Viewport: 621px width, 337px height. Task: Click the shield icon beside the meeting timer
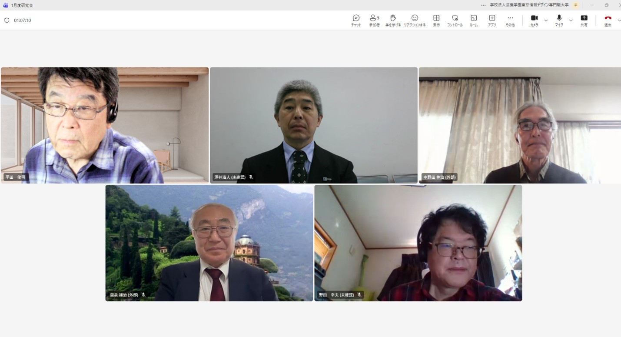click(7, 20)
